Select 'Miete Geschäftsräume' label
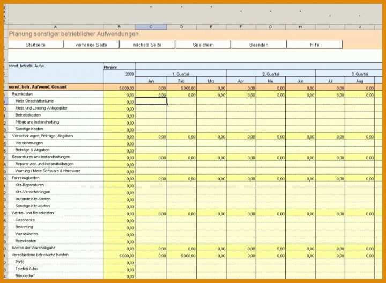 coord(34,101)
